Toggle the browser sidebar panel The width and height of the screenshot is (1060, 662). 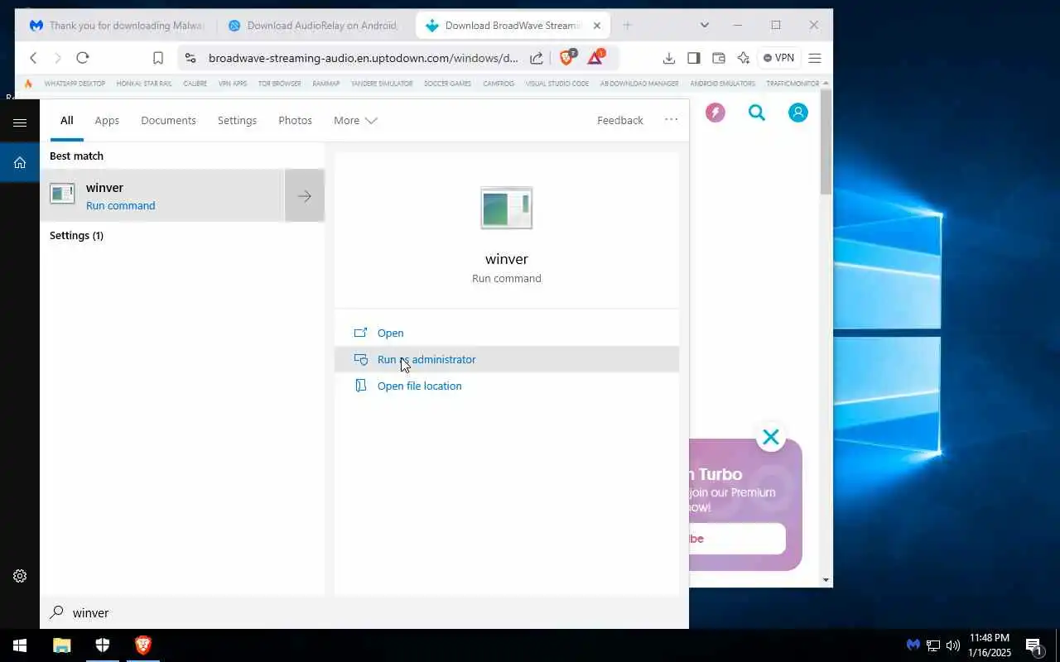coord(694,58)
